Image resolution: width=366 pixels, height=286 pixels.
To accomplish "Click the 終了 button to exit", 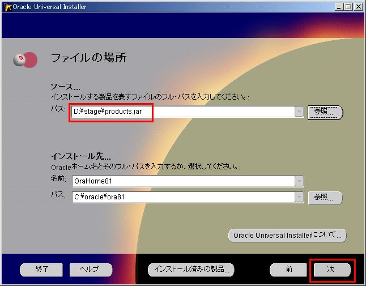I will (x=42, y=270).
